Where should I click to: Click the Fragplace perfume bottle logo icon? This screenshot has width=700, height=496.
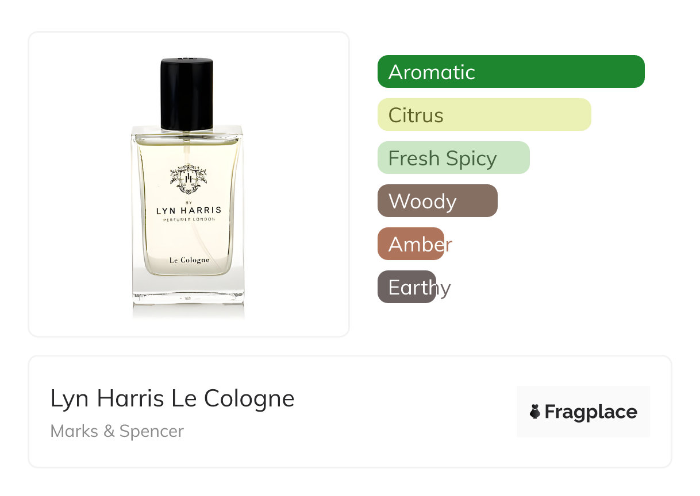point(535,412)
